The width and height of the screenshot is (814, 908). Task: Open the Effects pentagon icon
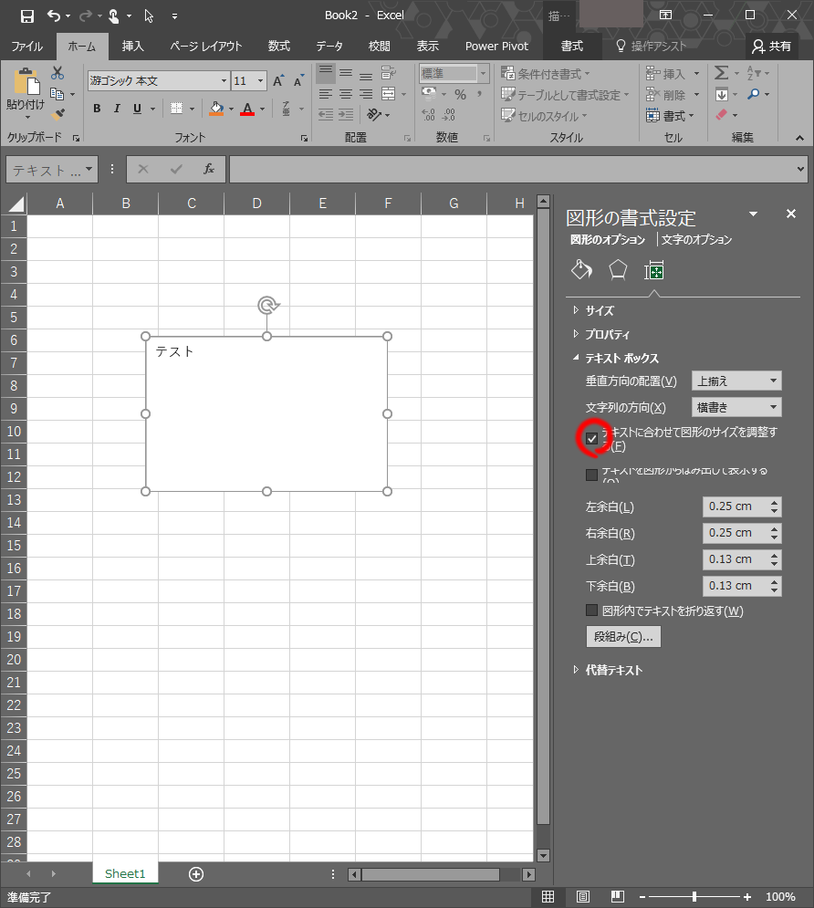(x=618, y=269)
